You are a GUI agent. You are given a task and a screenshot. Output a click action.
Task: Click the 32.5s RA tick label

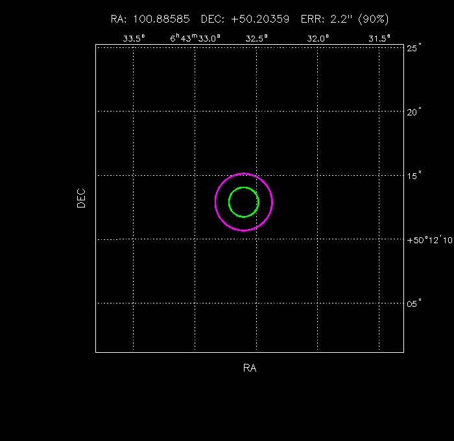pos(256,38)
